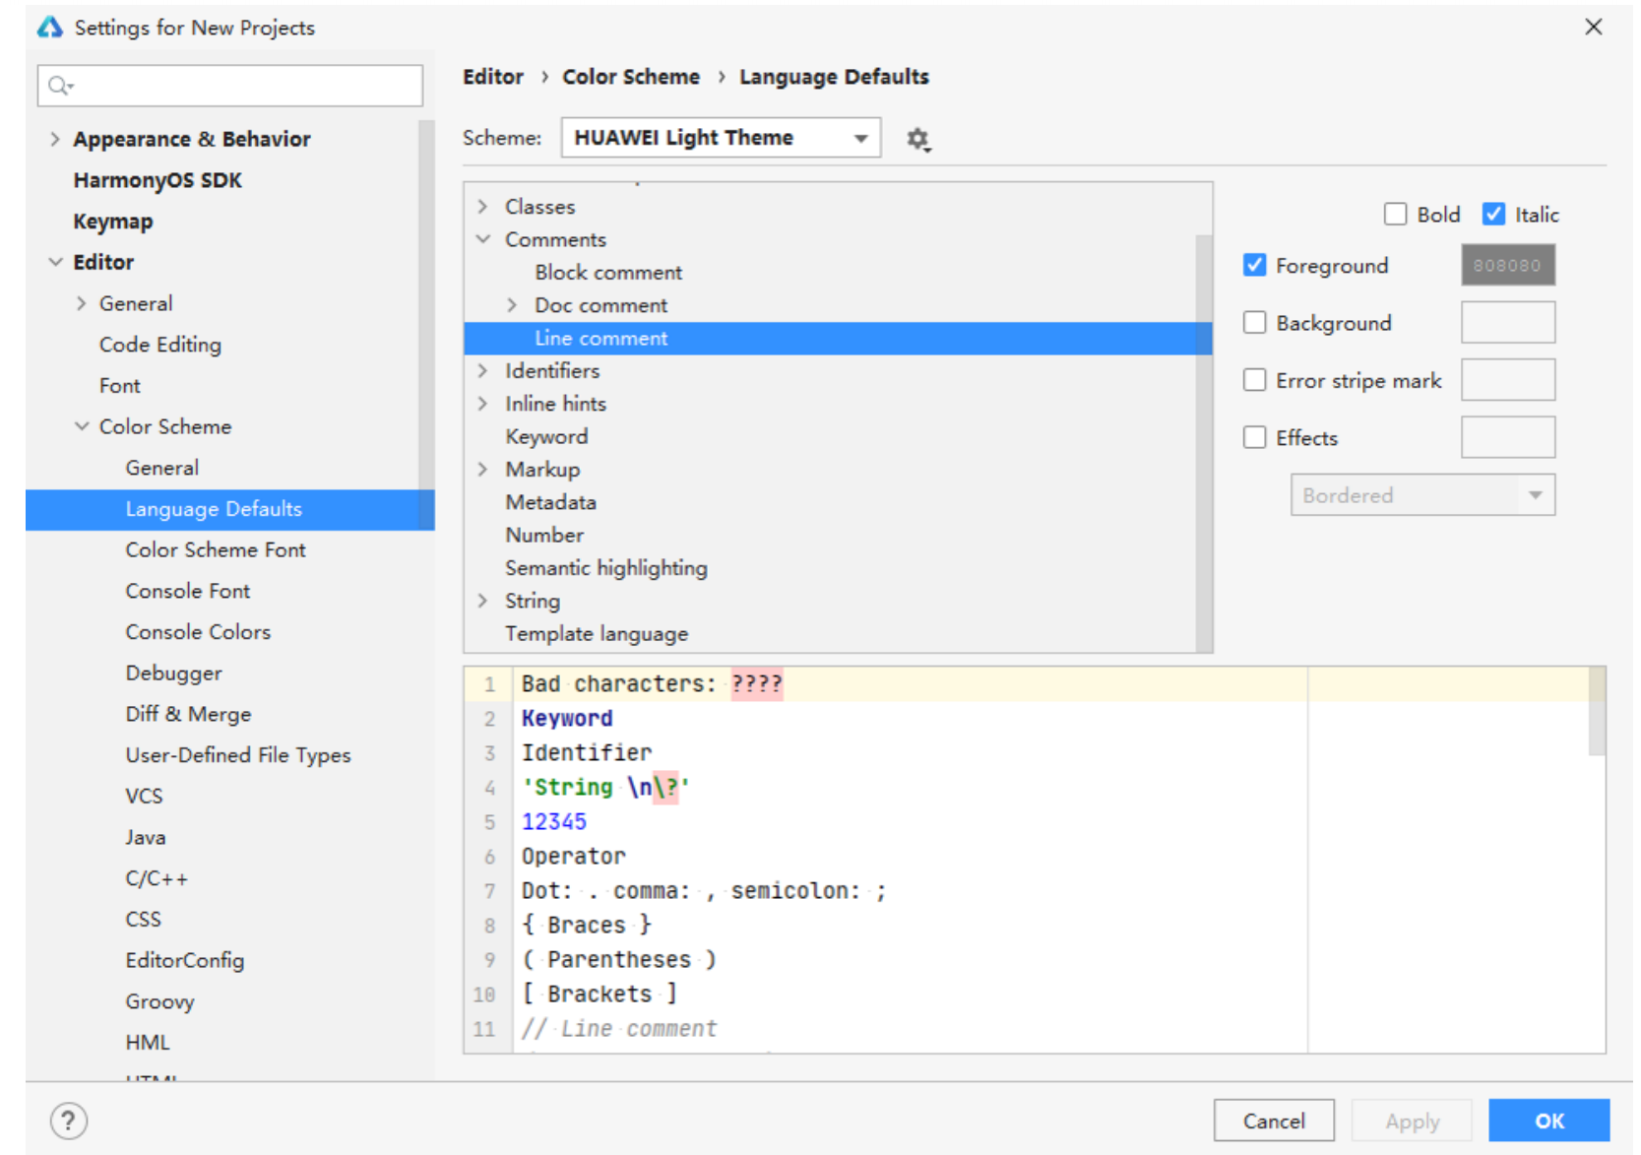Select Semantic highlighting item
The image size is (1641, 1155).
[x=606, y=568]
